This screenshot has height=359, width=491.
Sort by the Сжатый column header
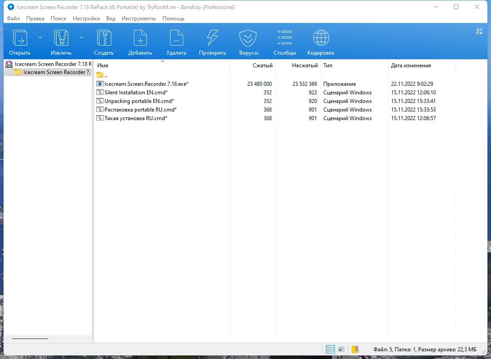(x=252, y=65)
